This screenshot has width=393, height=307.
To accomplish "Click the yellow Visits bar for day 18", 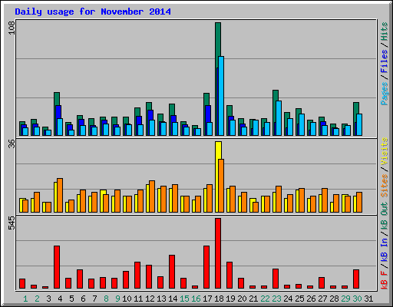I will 218,150.
